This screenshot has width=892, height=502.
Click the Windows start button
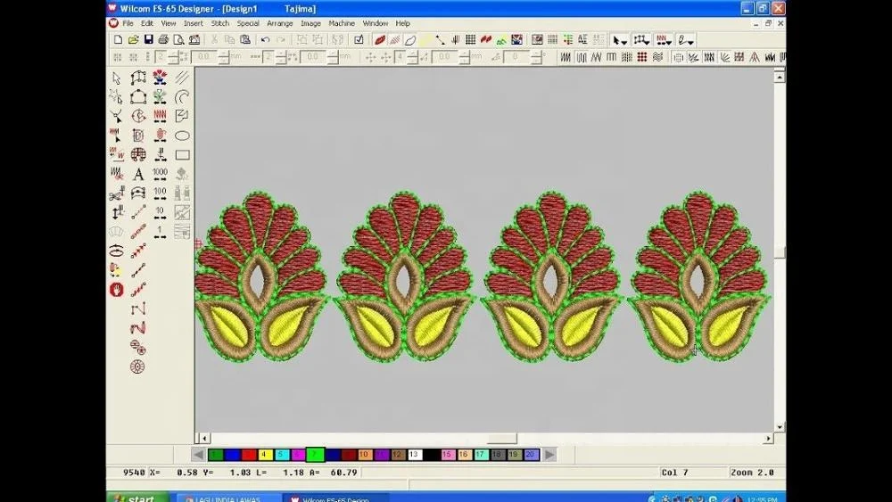click(x=137, y=498)
